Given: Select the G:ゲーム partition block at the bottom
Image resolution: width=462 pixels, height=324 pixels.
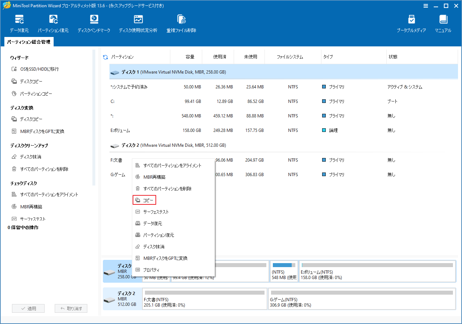Looking at the screenshot, I should [x=362, y=299].
